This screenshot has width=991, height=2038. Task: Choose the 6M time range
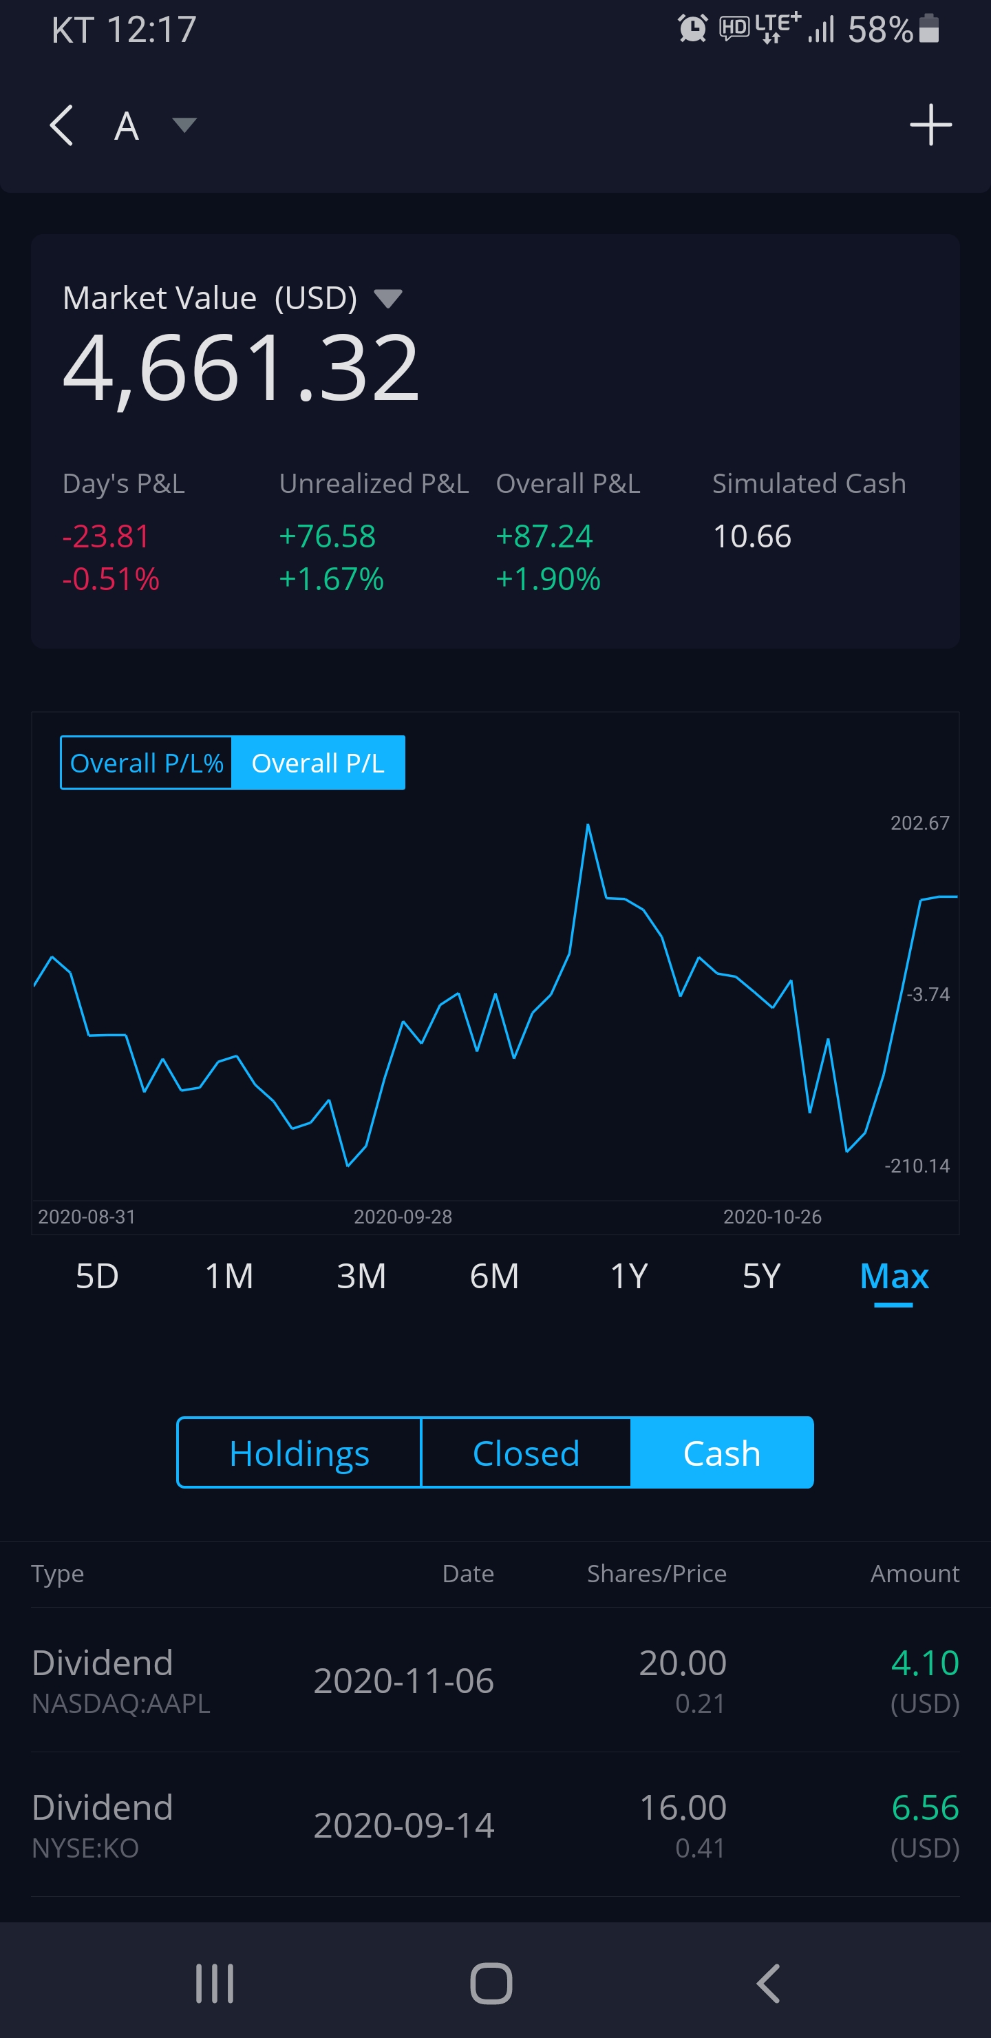494,1276
